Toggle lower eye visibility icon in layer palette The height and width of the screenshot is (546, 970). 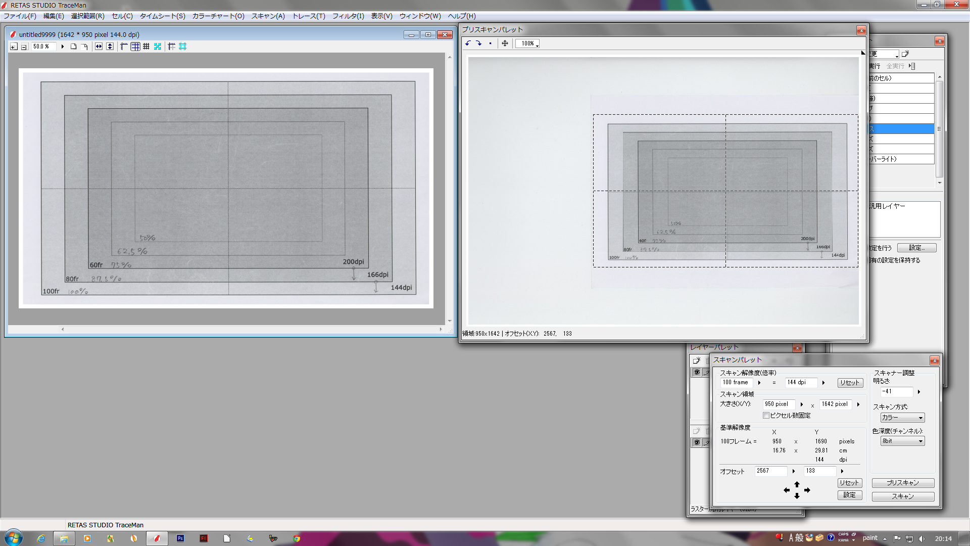point(697,442)
